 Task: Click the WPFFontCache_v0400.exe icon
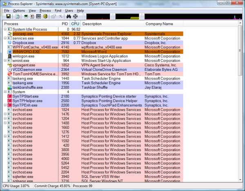point(10,47)
